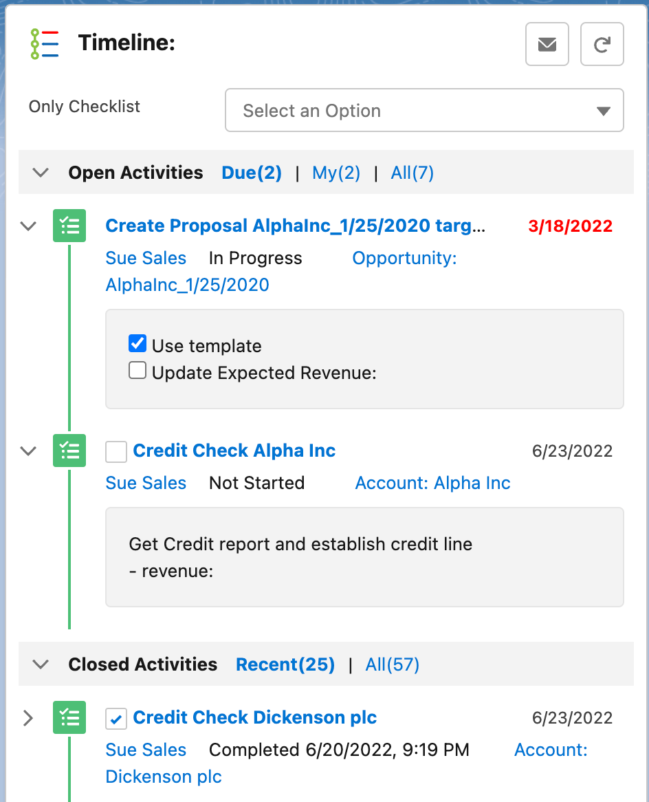Mark Credit Check Alpha Inc as complete
Viewport: 649px width, 802px height.
(x=115, y=451)
